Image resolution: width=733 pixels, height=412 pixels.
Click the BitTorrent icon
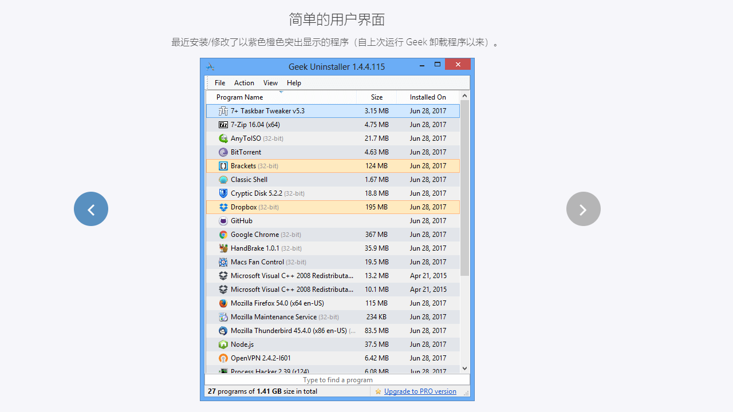(x=223, y=152)
